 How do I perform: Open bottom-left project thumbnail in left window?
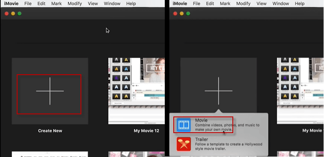[50, 154]
